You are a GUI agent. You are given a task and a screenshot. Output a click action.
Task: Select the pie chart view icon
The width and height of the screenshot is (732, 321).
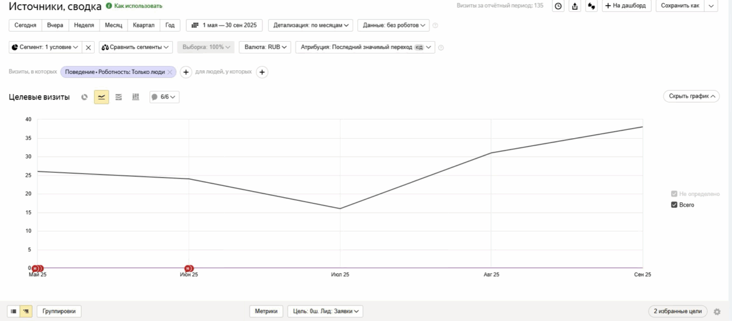pyautogui.click(x=85, y=97)
